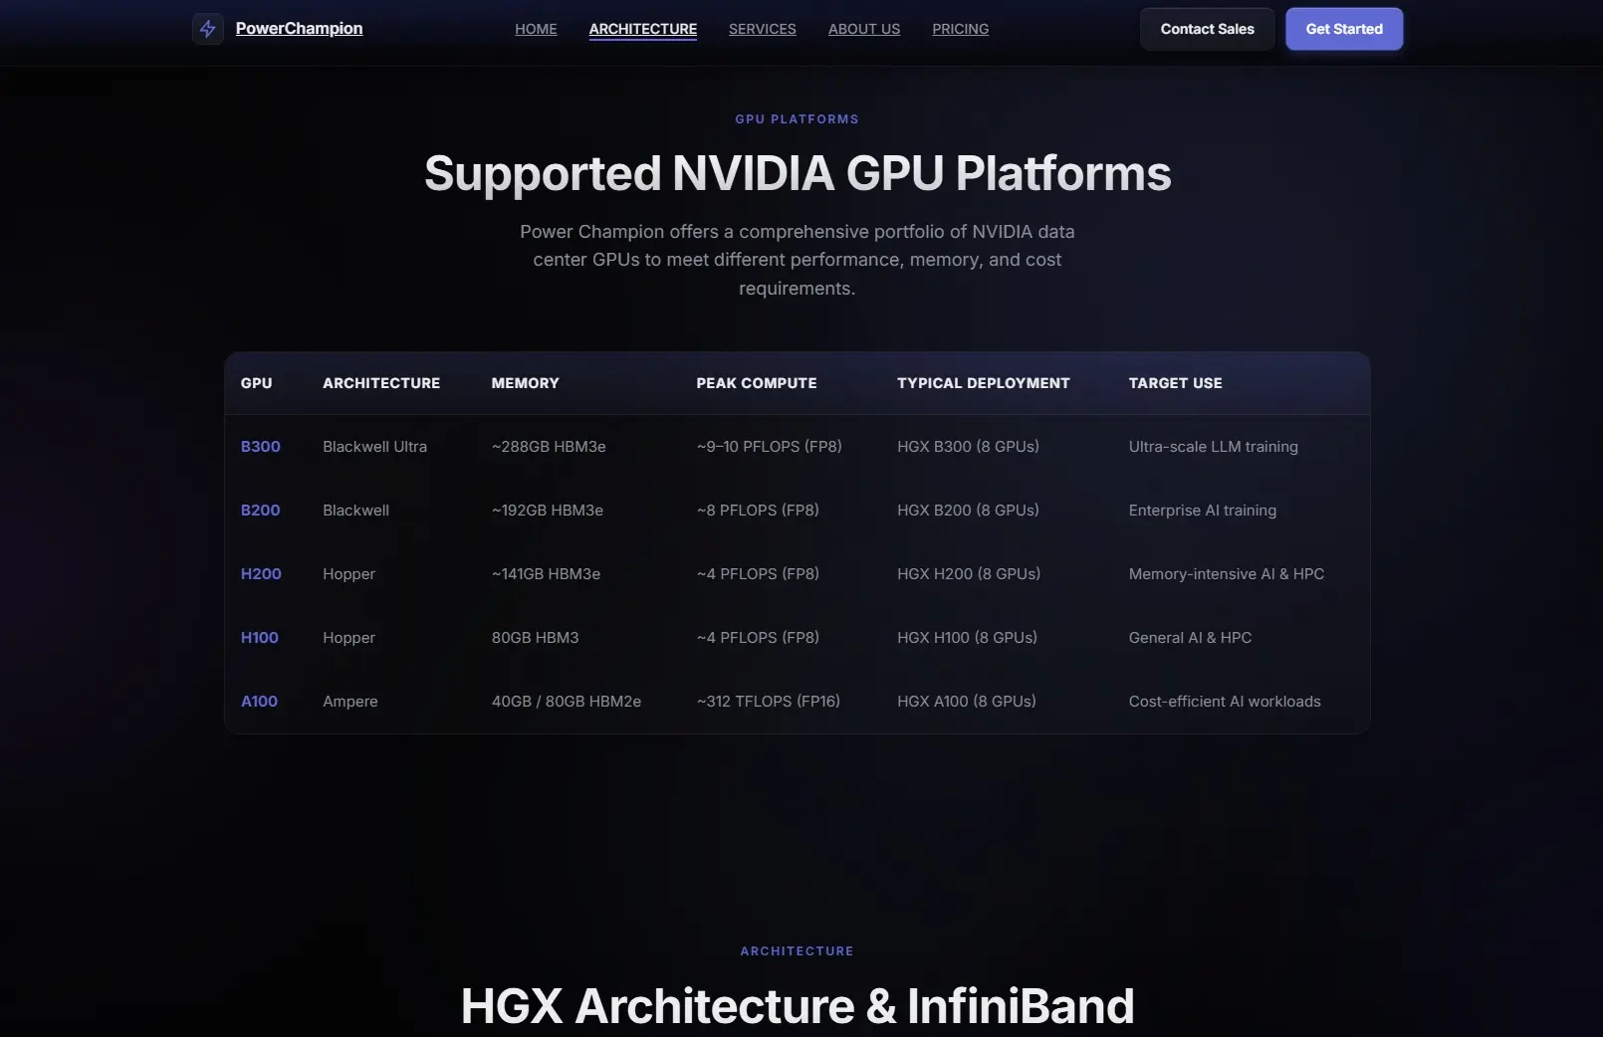
Task: Go to the Home page
Action: [x=536, y=29]
